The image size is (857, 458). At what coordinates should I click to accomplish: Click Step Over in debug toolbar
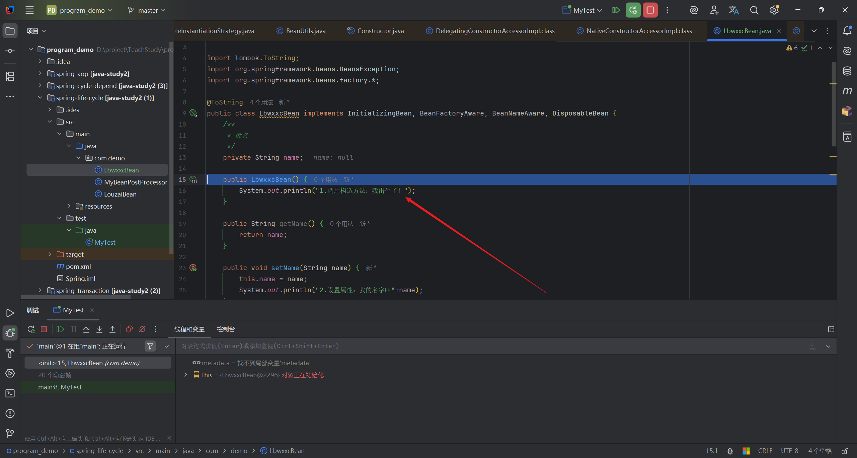[x=86, y=329]
